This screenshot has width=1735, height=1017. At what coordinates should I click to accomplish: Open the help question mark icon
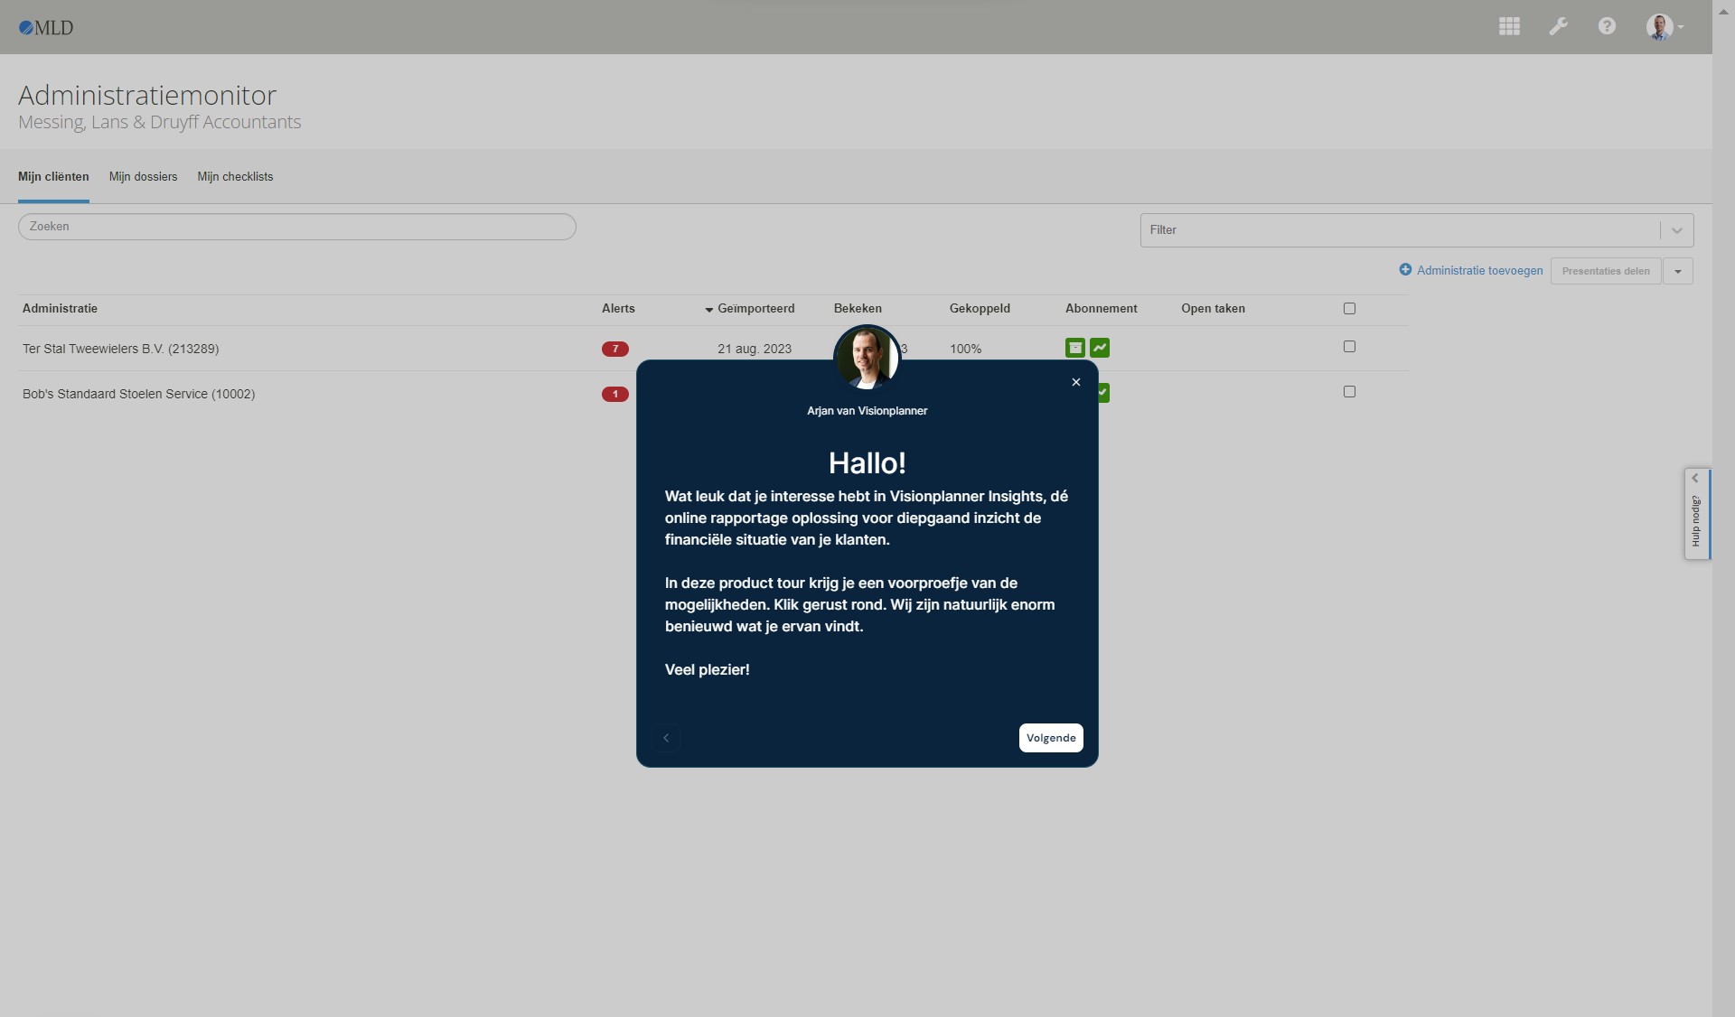[x=1607, y=26]
